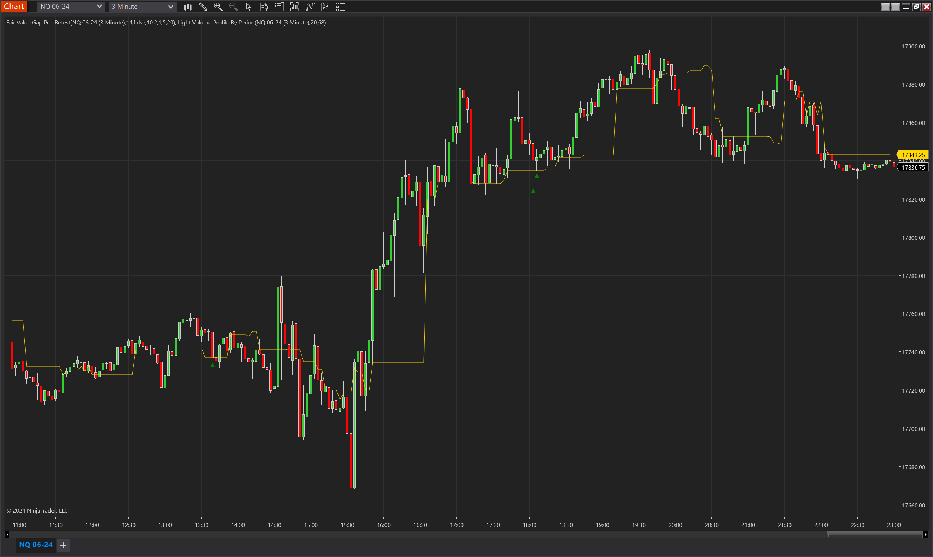This screenshot has width=933, height=557.
Task: Click the first gray link button top right
Action: 885,7
